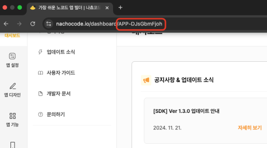Open 사용자 가이드 menu item
The image size is (267, 148).
click(61, 73)
